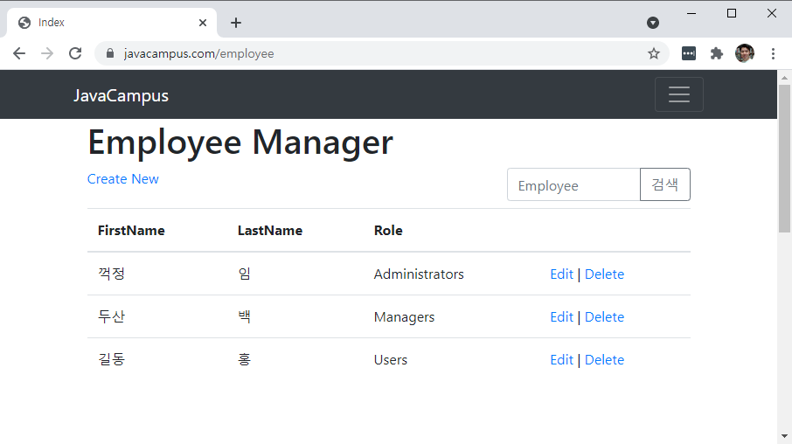Reload the current page
This screenshot has height=444, width=792.
[x=75, y=53]
